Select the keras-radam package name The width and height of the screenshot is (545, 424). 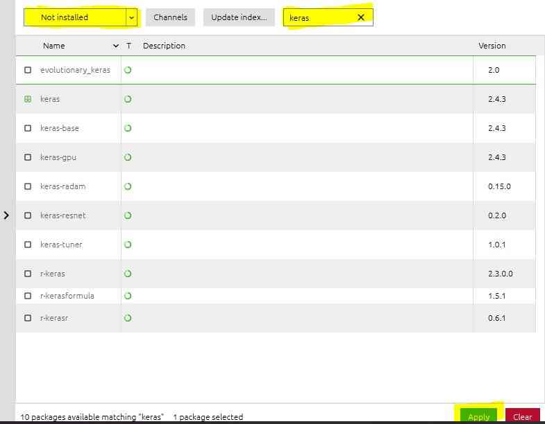tap(62, 186)
